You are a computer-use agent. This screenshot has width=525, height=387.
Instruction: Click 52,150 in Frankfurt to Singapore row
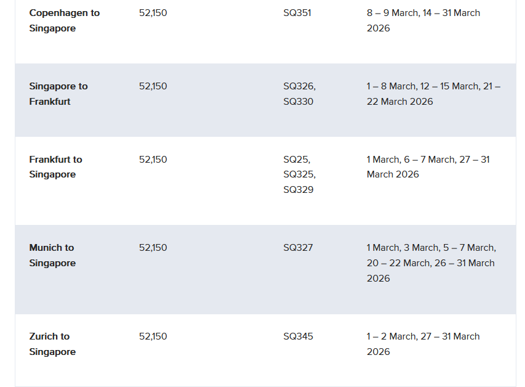(x=153, y=160)
